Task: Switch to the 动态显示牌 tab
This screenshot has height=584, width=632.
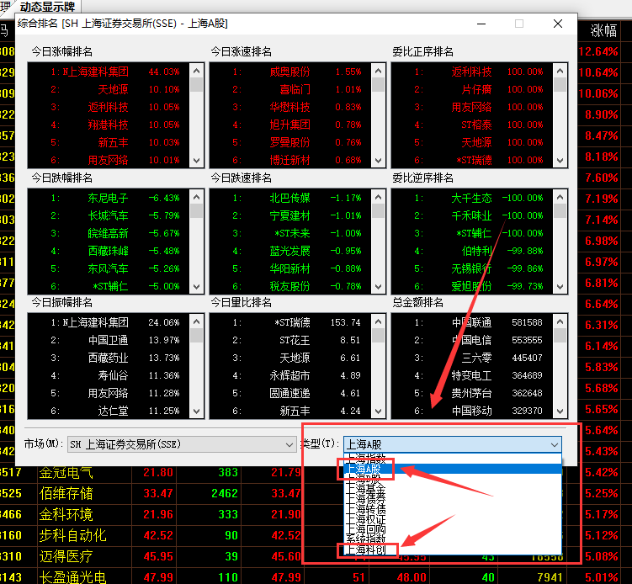Action: point(48,7)
